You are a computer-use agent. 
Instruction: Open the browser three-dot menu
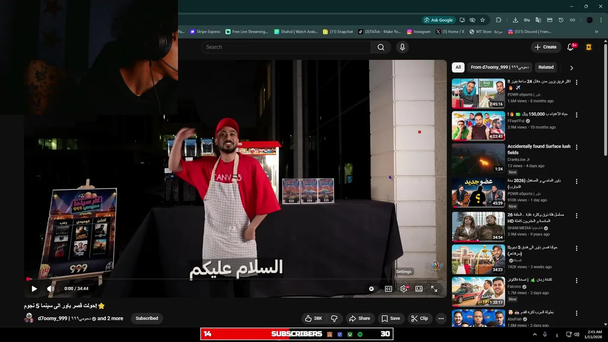(x=601, y=20)
